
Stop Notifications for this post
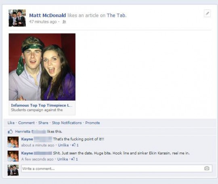coord(67,123)
